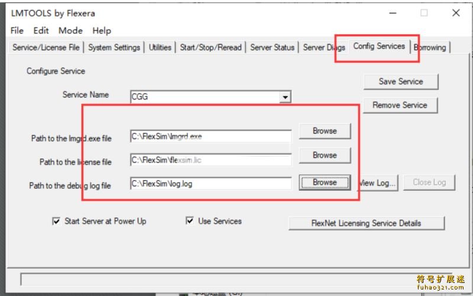Maximize the LMTOOLS window
This screenshot has height=296, width=473.
[424, 13]
